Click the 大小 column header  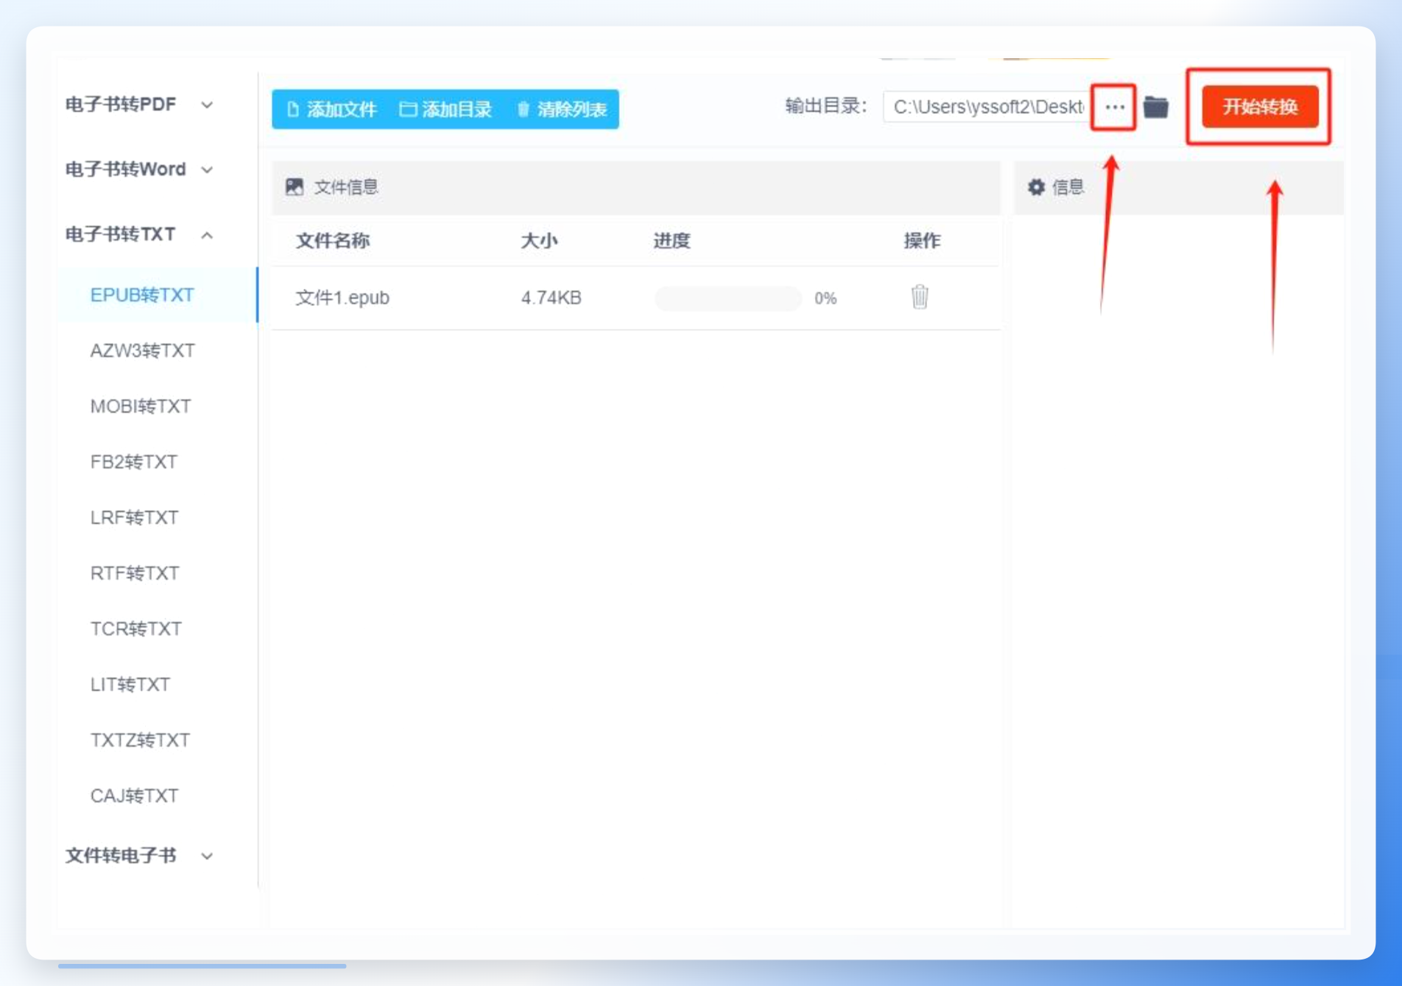pos(539,241)
